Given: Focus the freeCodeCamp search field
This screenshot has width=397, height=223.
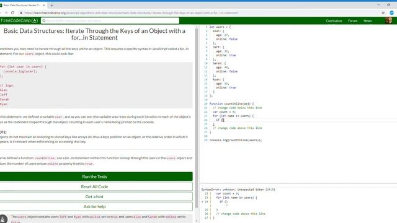Looking at the screenshot, I should [110, 20].
